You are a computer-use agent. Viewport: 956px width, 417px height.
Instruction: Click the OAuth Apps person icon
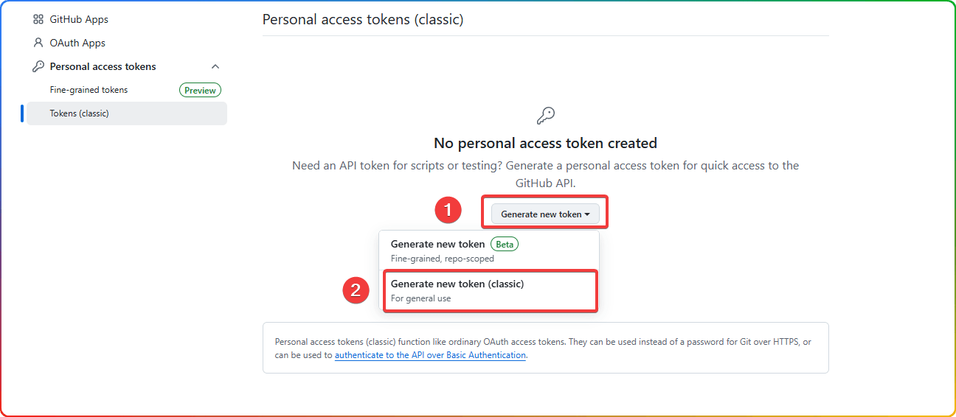pyautogui.click(x=38, y=43)
